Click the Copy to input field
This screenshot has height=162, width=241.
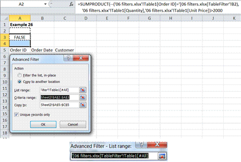[x=59, y=105]
